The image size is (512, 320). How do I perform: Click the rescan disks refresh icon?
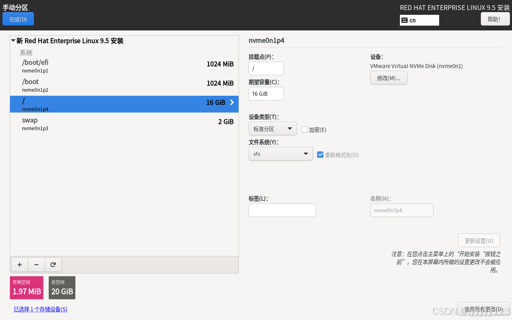click(53, 265)
